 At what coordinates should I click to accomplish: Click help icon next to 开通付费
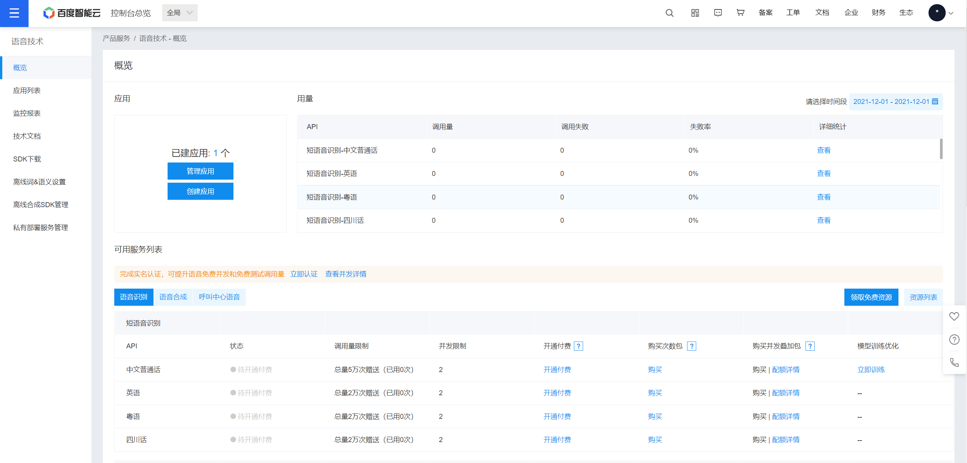click(579, 346)
